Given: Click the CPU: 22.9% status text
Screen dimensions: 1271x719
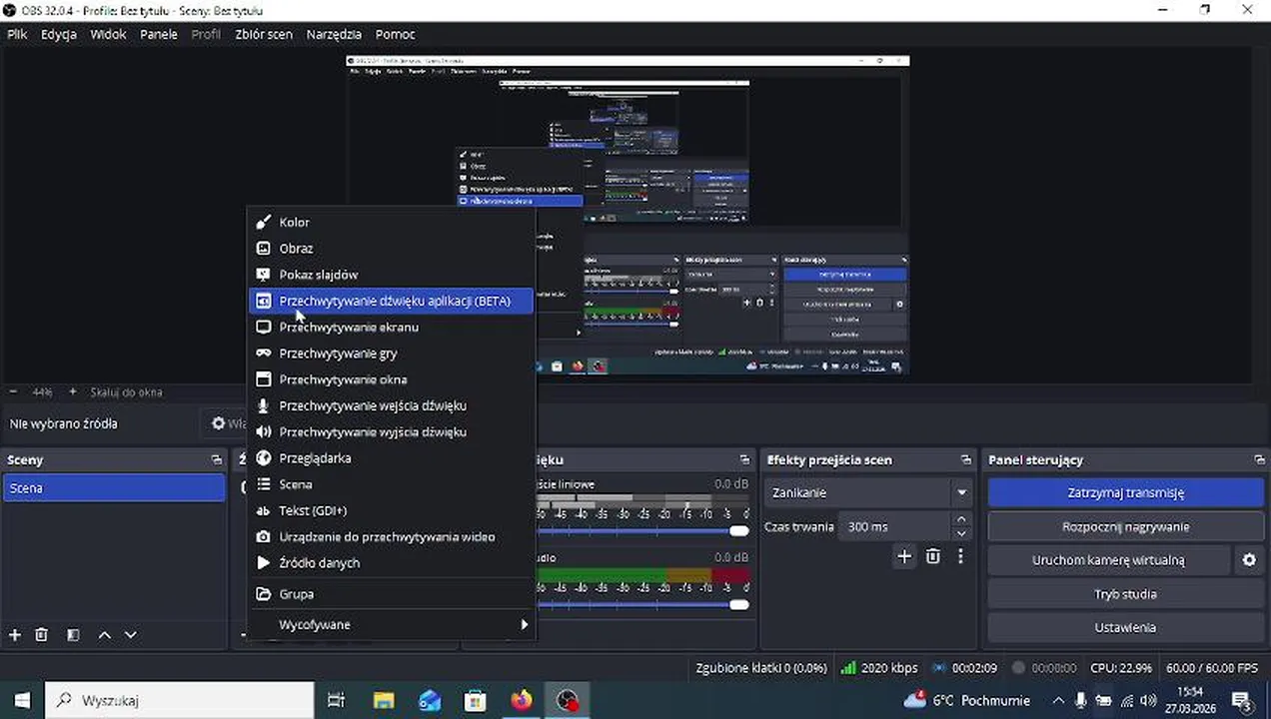Looking at the screenshot, I should point(1120,668).
